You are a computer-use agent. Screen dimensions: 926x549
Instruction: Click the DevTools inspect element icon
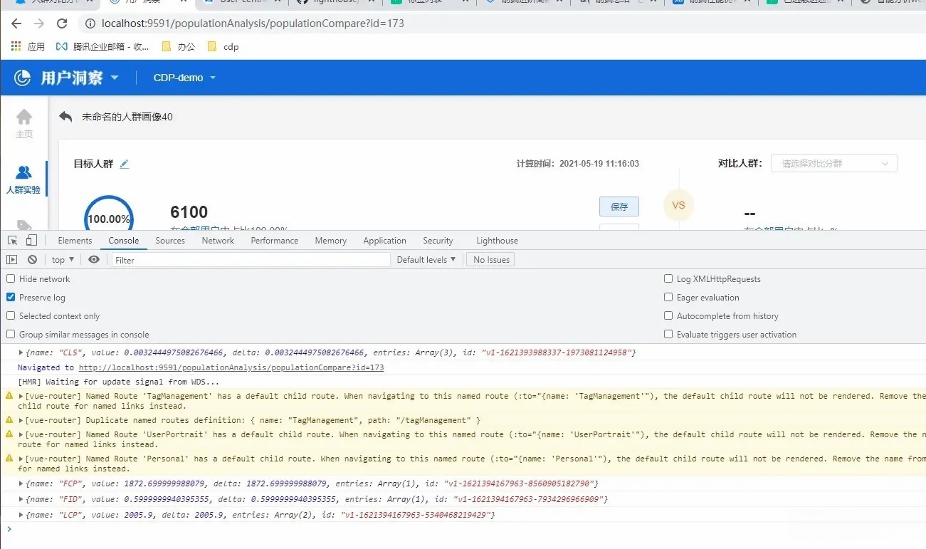click(x=12, y=241)
